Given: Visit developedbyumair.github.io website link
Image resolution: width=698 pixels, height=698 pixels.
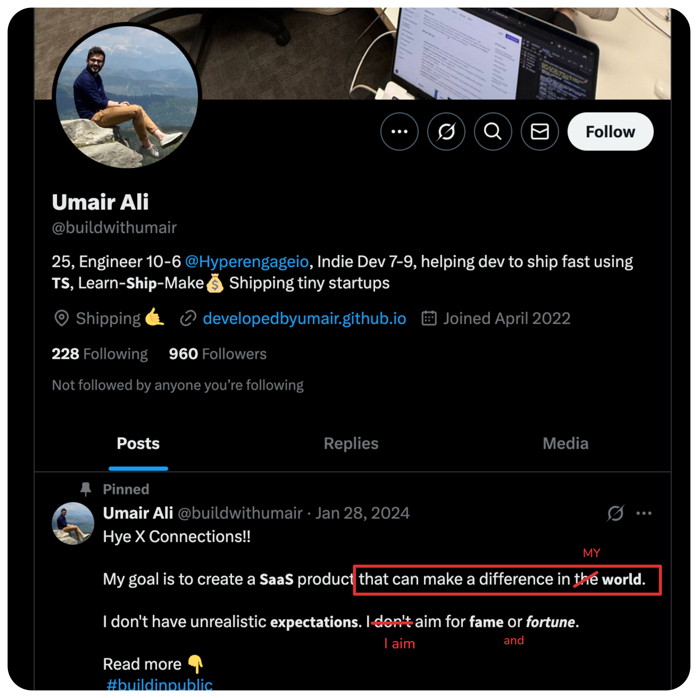Looking at the screenshot, I should click(304, 319).
